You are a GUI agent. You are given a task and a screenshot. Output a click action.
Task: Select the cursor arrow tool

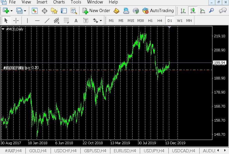6,21
